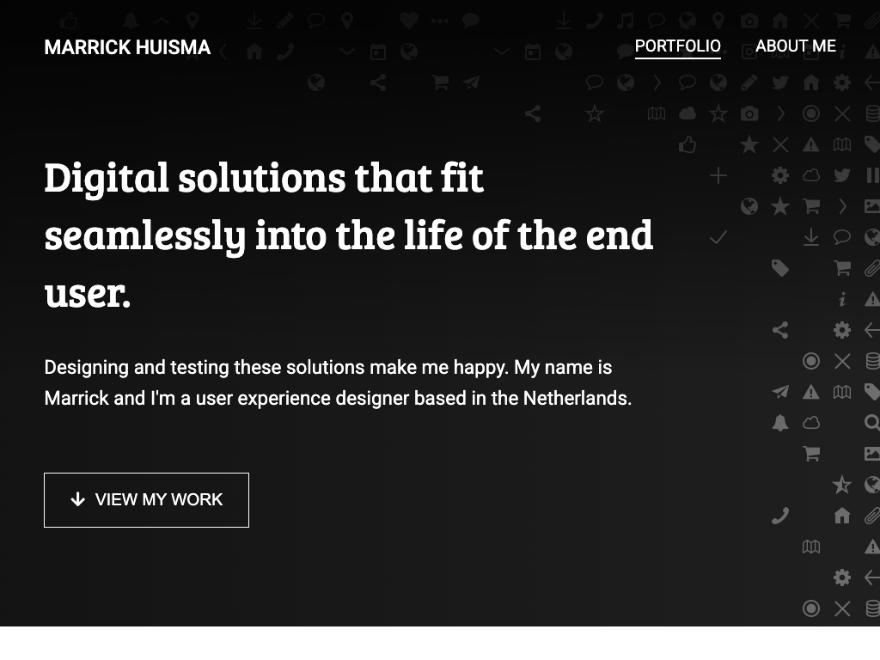The height and width of the screenshot is (660, 880).
Task: Click the fully visible price tag icon
Action: (780, 268)
